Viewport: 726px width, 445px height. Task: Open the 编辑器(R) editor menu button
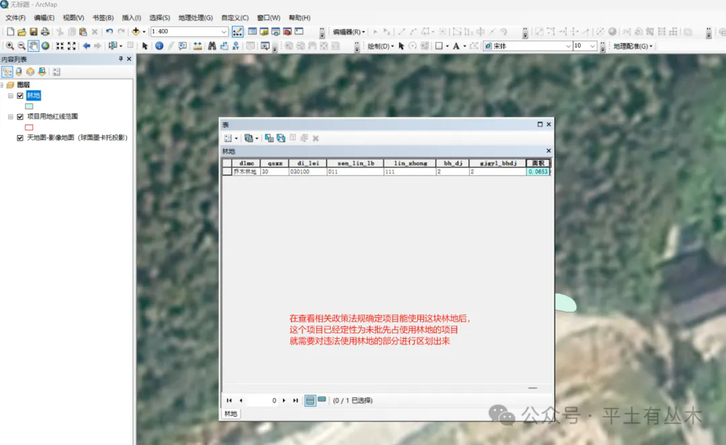click(349, 32)
